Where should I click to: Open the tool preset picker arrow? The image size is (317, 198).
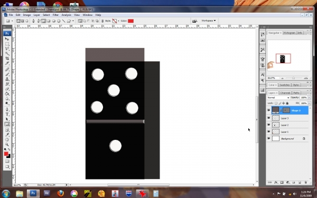pos(12,21)
